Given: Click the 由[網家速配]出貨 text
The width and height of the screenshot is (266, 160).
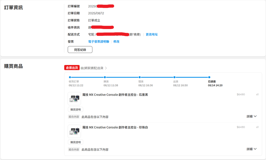Looking at the screenshot, I should click(92, 68).
